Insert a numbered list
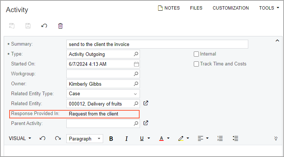 coord(220,139)
